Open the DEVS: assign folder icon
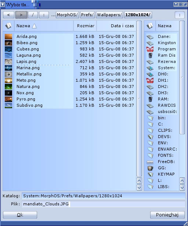 click(150, 137)
